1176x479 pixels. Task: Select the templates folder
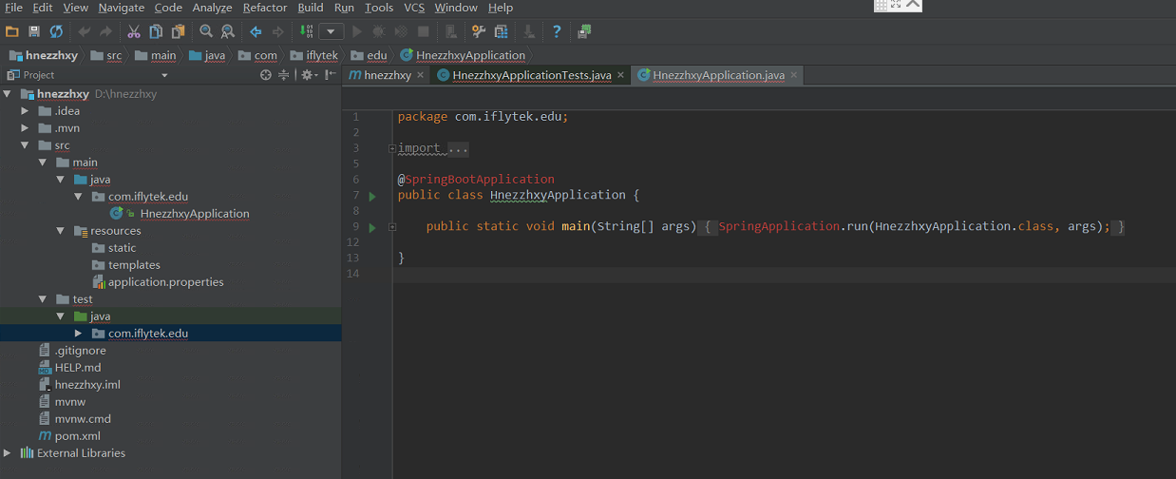tap(133, 265)
